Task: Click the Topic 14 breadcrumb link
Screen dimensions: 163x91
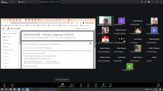Action: coord(52,38)
